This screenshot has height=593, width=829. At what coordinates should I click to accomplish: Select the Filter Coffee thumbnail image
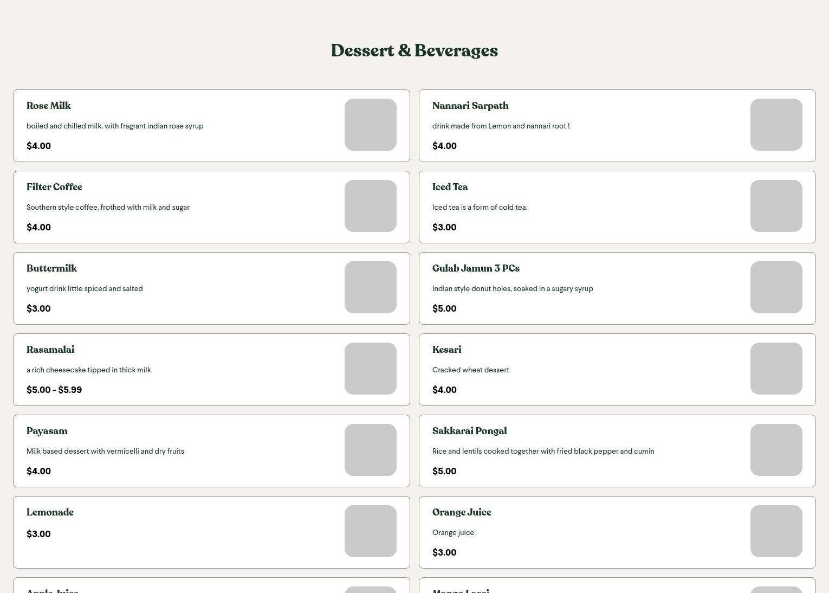point(370,206)
